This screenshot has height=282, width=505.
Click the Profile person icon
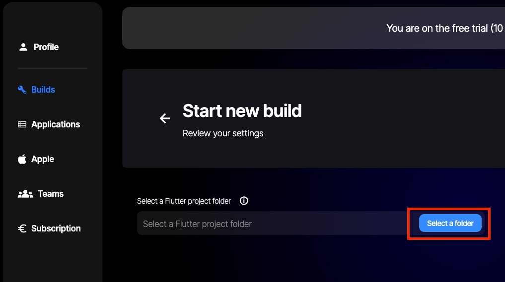[x=23, y=47]
